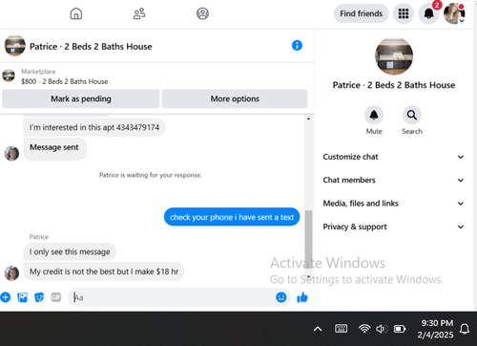Click the battery tray icon
This screenshot has height=346, width=477.
[x=400, y=329]
